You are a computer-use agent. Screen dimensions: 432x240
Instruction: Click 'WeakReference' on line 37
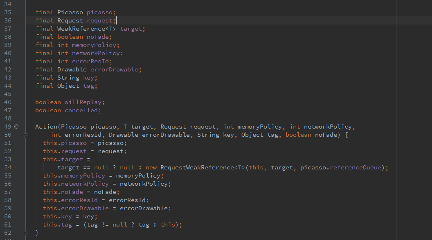click(x=81, y=29)
